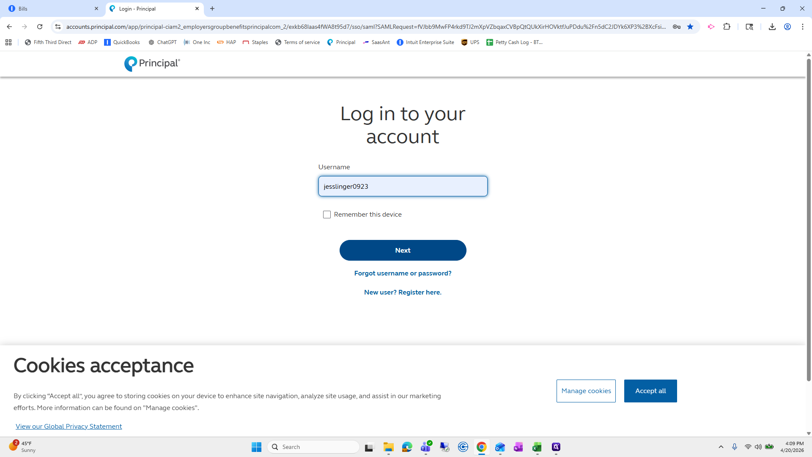Image resolution: width=812 pixels, height=457 pixels.
Task: Click the Next button
Action: coord(403,250)
